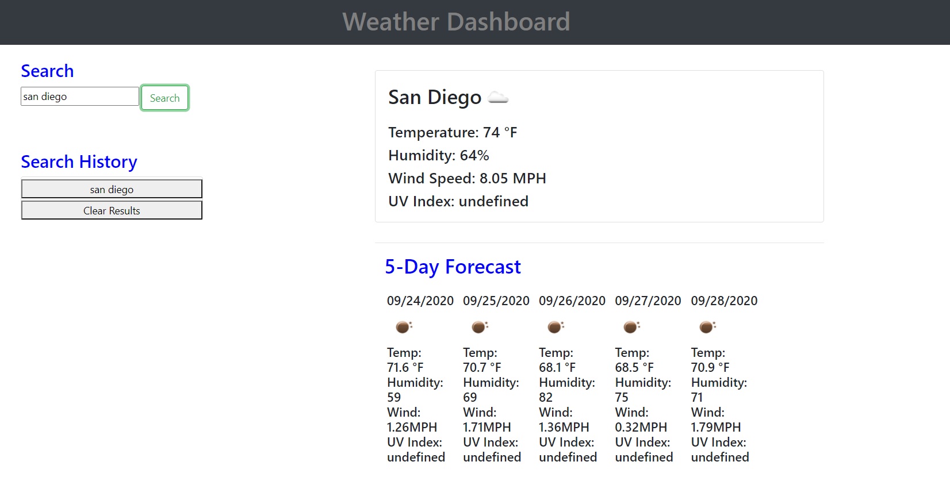Click the Search section heading
Screen dimensions: 950x500
pos(47,71)
